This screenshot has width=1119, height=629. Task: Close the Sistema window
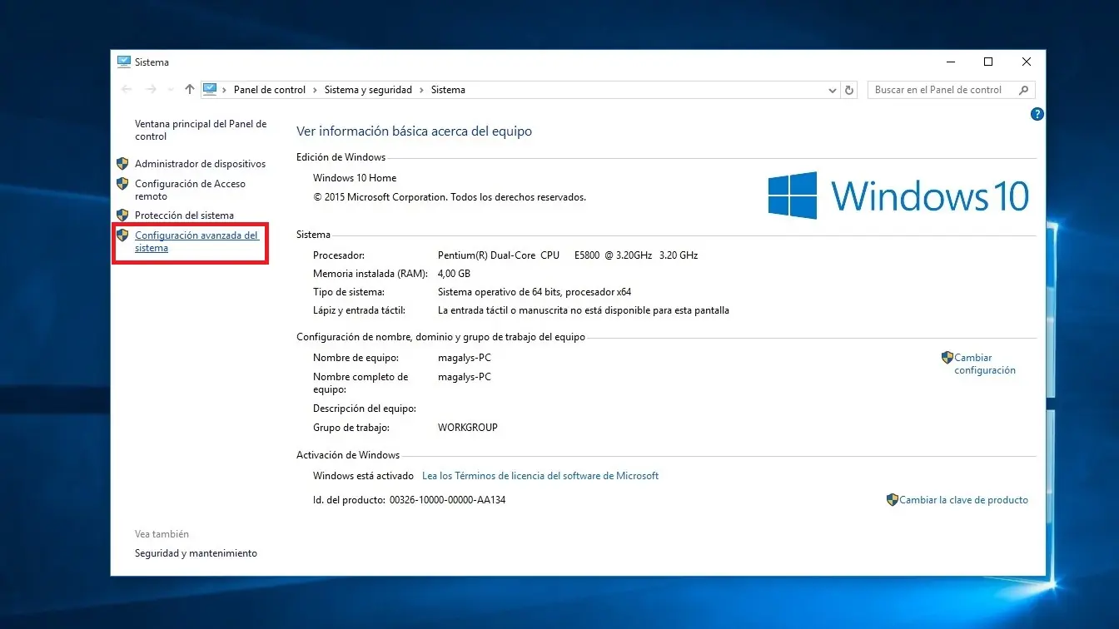point(1027,62)
